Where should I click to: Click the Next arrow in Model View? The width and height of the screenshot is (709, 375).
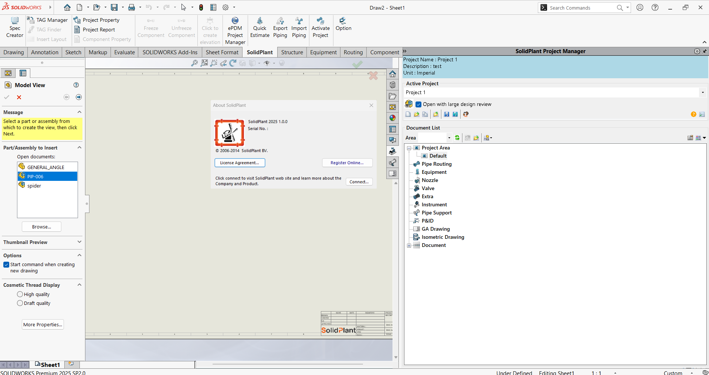(x=79, y=97)
